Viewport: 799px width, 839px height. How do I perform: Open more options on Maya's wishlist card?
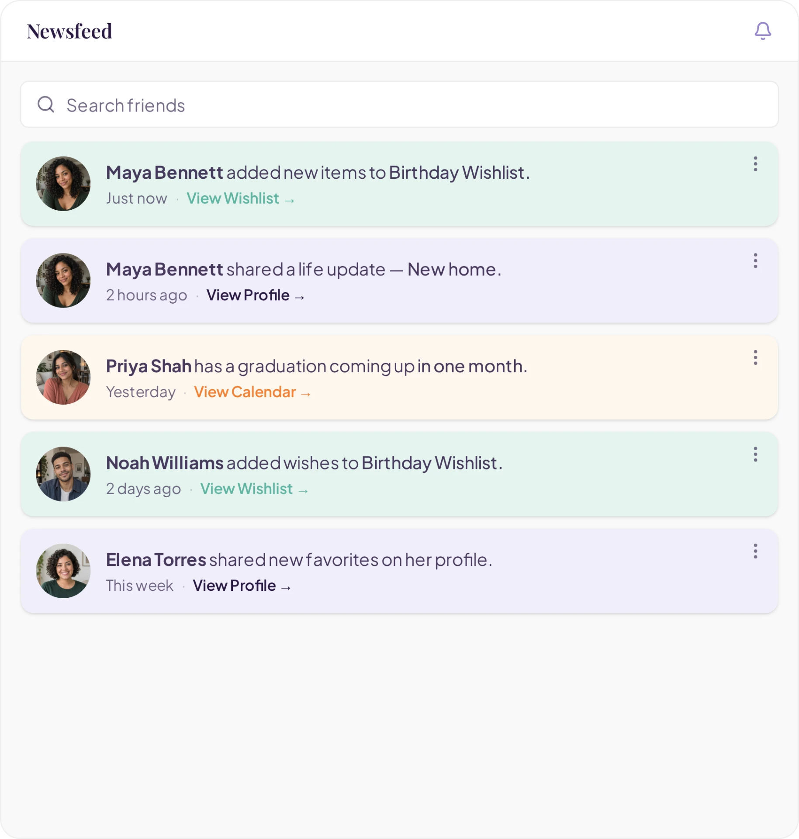(x=755, y=164)
